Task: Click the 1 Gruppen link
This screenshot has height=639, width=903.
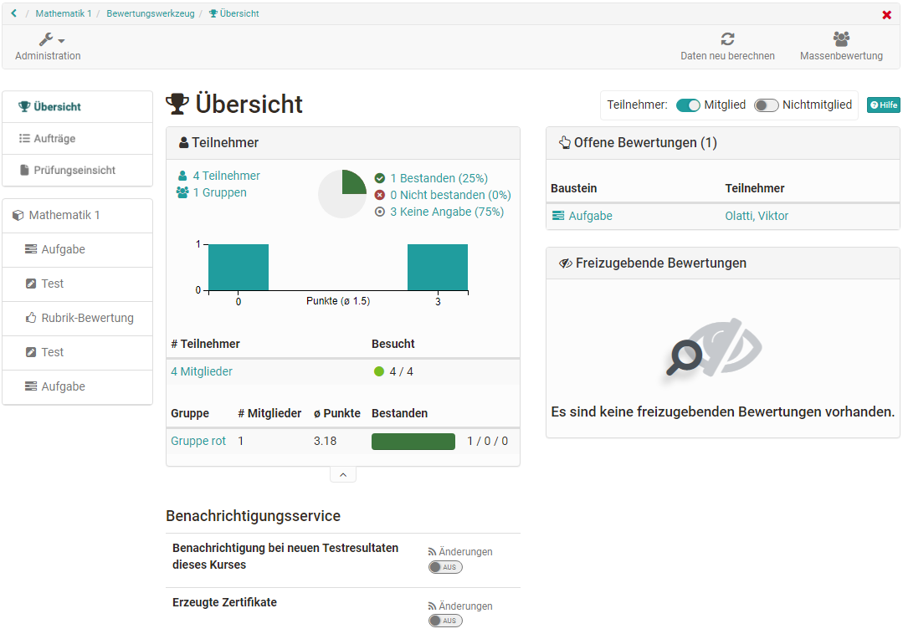Action: click(x=219, y=192)
